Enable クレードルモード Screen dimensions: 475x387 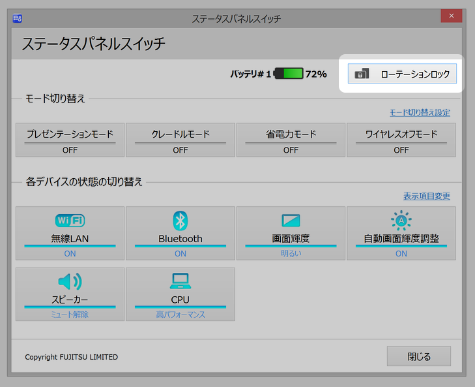[x=180, y=140]
